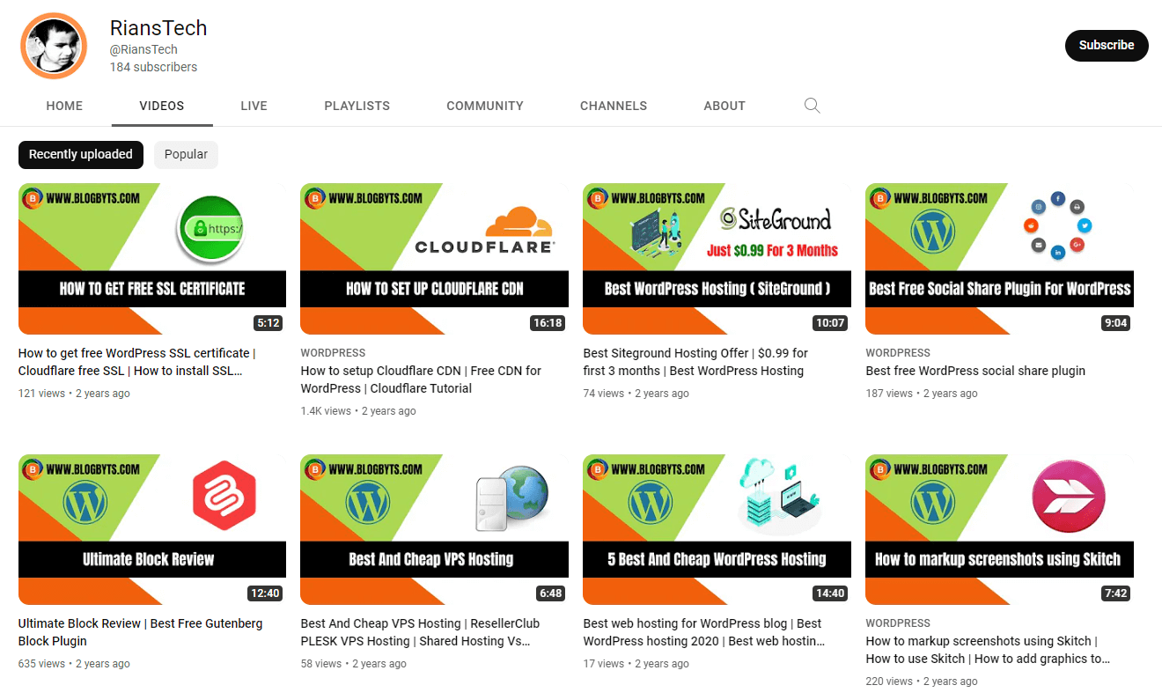The image size is (1162, 700).
Task: Subscribe to the RiansTech channel
Action: [1107, 45]
